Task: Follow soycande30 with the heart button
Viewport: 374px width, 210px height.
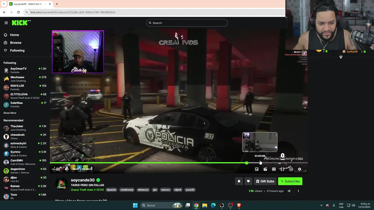Action: [x=248, y=181]
